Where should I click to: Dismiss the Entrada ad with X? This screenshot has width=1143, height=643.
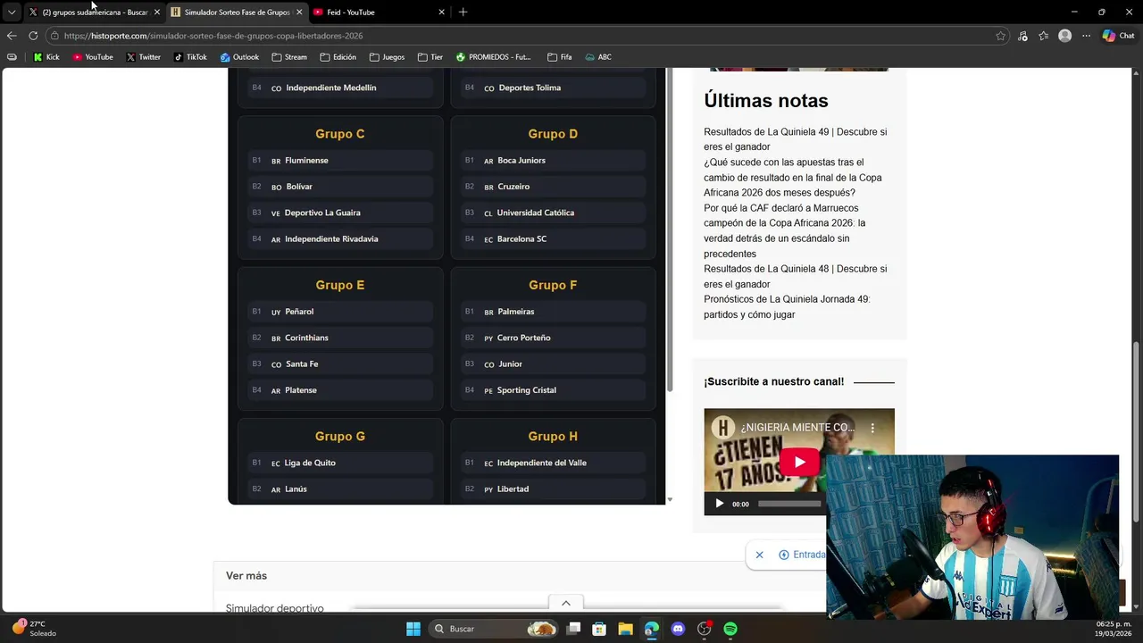point(759,555)
